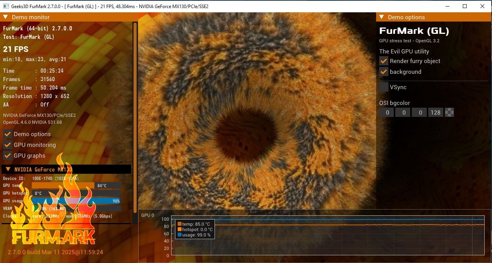Click the OSI bgcolor label

[395, 103]
